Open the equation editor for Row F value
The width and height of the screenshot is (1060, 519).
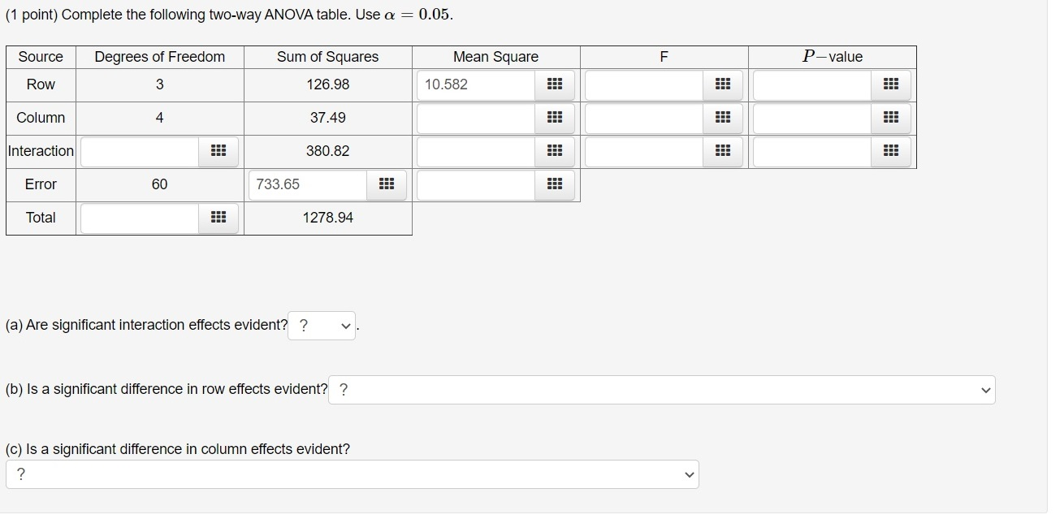[x=723, y=84]
